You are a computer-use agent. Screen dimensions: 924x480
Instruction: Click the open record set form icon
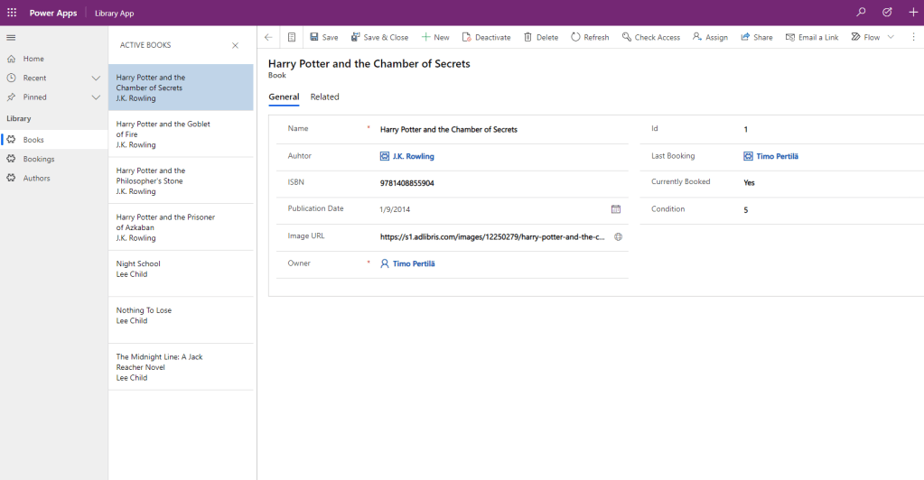coord(292,37)
